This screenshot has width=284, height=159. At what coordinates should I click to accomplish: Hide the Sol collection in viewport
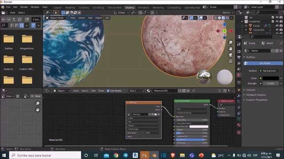coord(277,17)
